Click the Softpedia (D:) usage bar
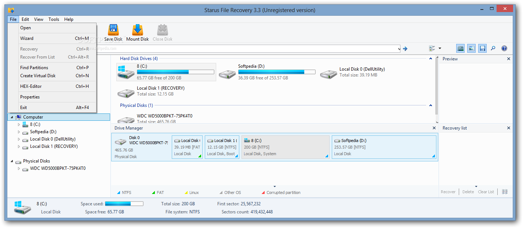 [x=277, y=72]
